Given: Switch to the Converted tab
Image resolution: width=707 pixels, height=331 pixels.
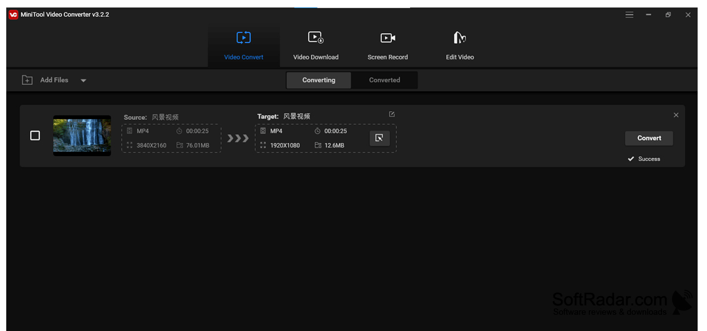Looking at the screenshot, I should 384,80.
